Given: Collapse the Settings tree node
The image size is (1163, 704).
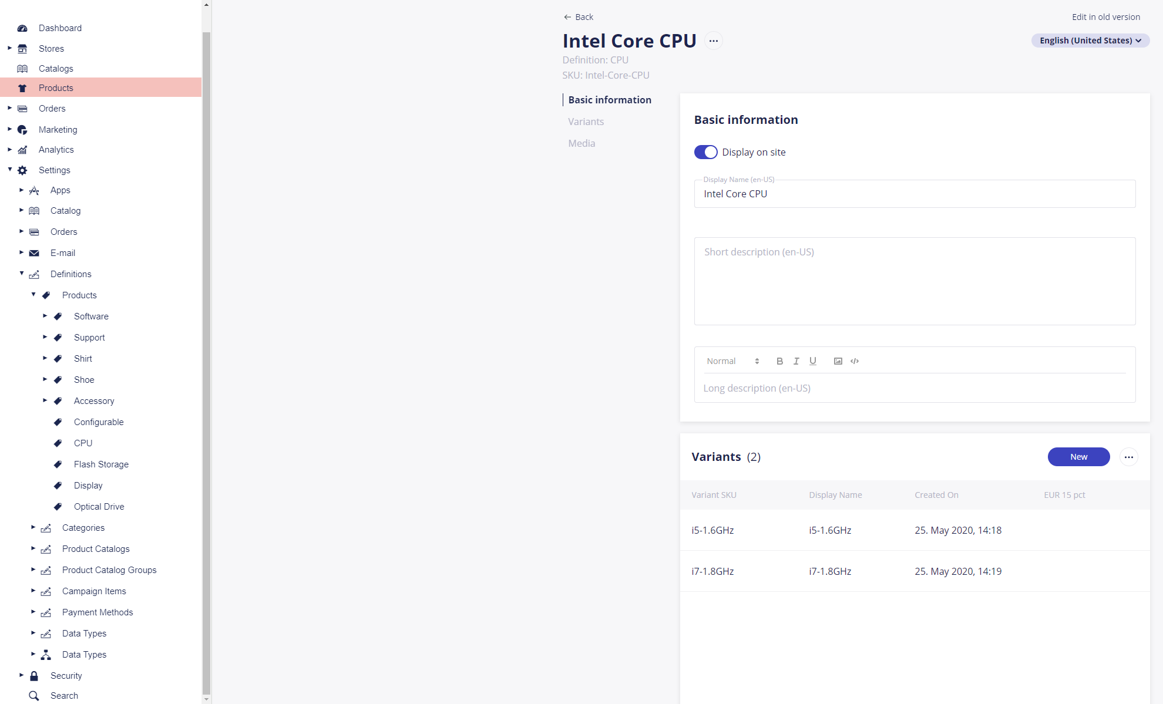Looking at the screenshot, I should pyautogui.click(x=9, y=170).
